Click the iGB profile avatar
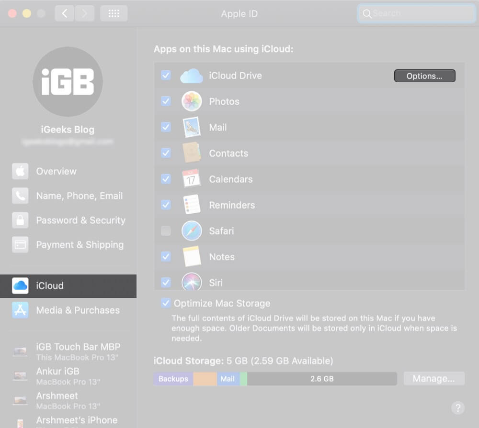The image size is (479, 428). 68,81
